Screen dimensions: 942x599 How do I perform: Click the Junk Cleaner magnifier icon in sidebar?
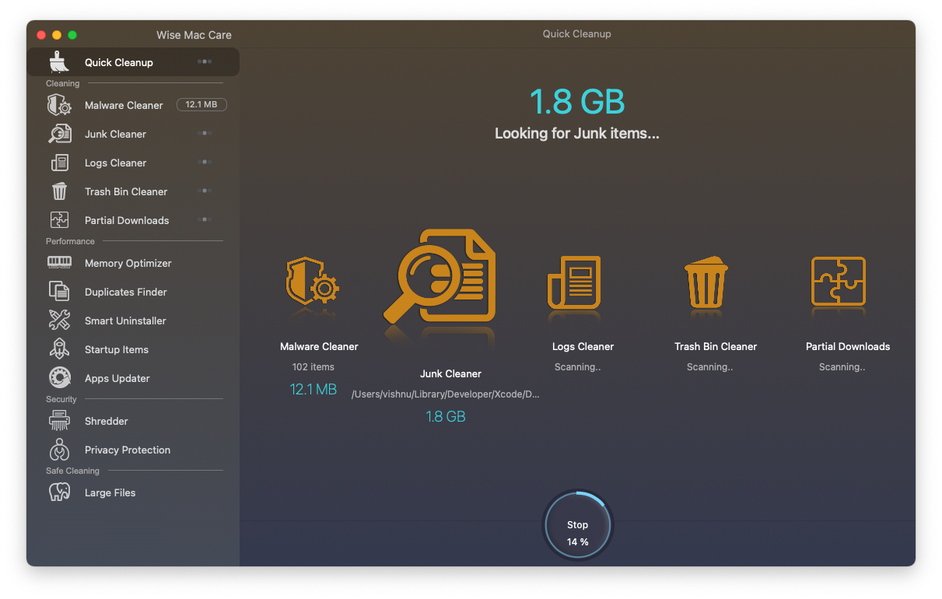[59, 134]
